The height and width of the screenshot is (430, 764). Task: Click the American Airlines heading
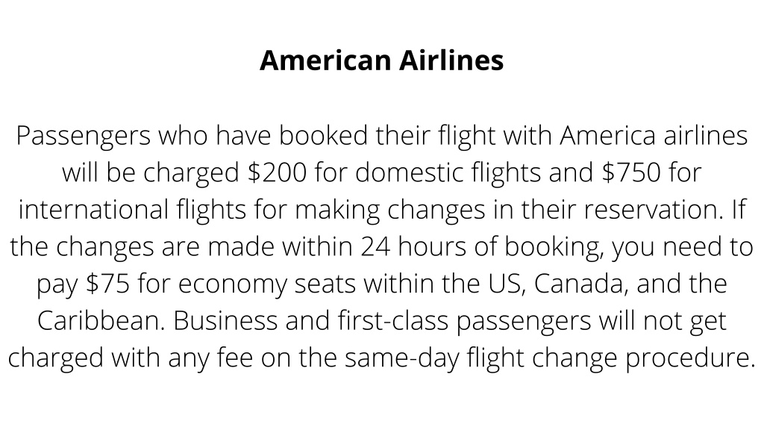pos(381,60)
